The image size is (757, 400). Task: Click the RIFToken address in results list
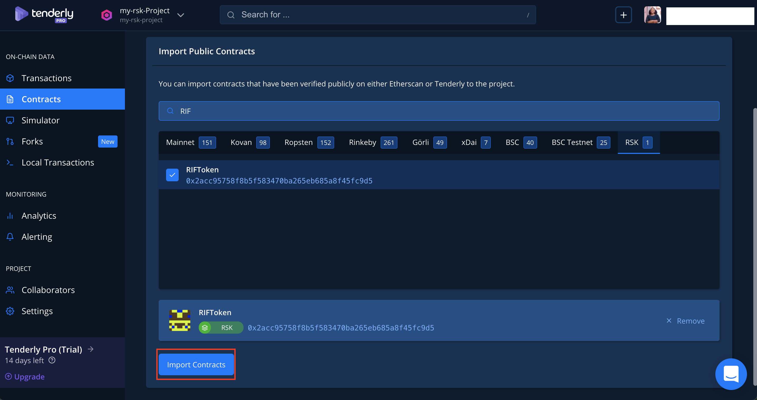pyautogui.click(x=279, y=181)
